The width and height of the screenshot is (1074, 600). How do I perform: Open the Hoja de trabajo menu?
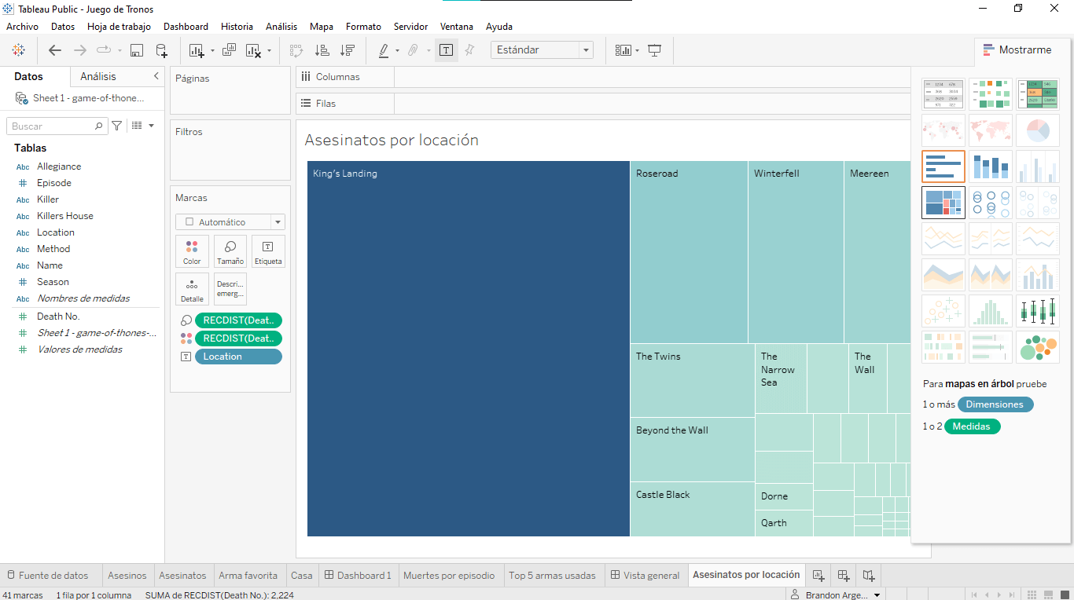[119, 27]
